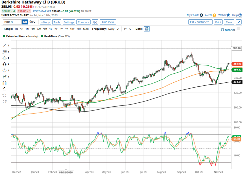Click the +Study button
Viewport: 244px width, 174px height.
[45, 22]
